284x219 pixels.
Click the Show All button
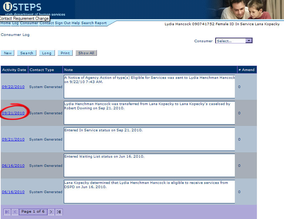[86, 53]
